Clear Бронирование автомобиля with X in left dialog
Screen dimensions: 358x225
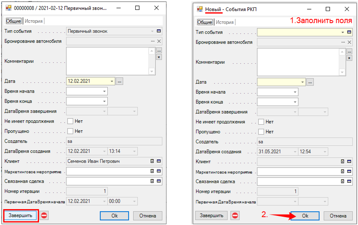(159, 42)
